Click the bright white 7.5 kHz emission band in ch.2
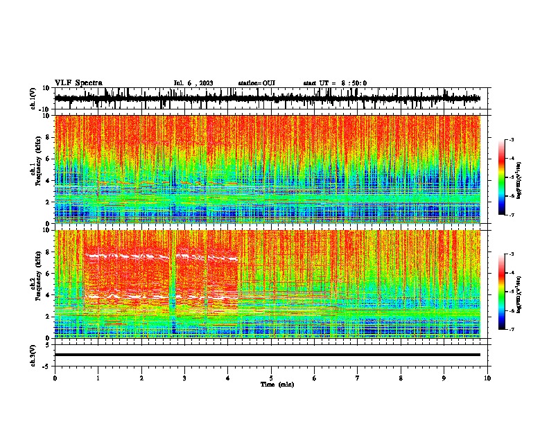The image size is (549, 424). point(162,257)
